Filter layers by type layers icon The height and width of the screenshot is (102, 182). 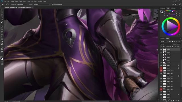174,41
